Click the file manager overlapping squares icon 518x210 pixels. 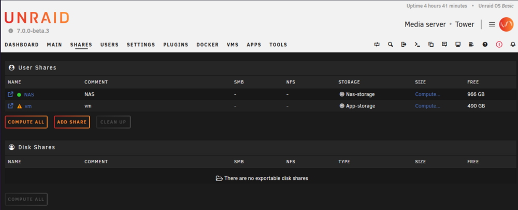point(431,44)
